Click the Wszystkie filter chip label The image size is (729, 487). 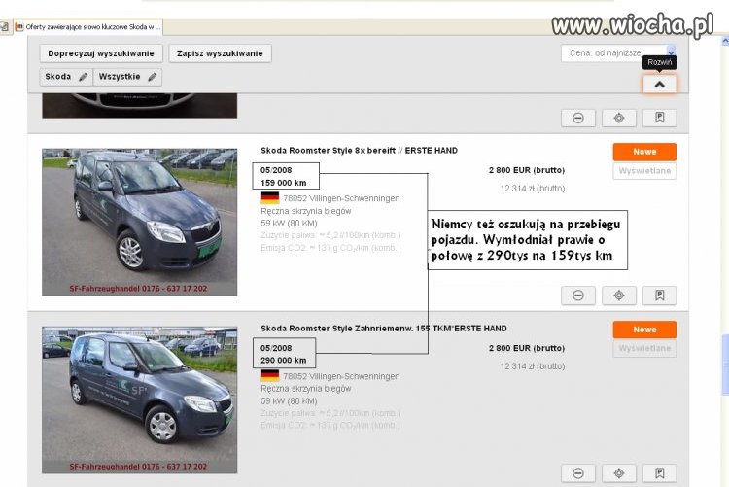[120, 76]
